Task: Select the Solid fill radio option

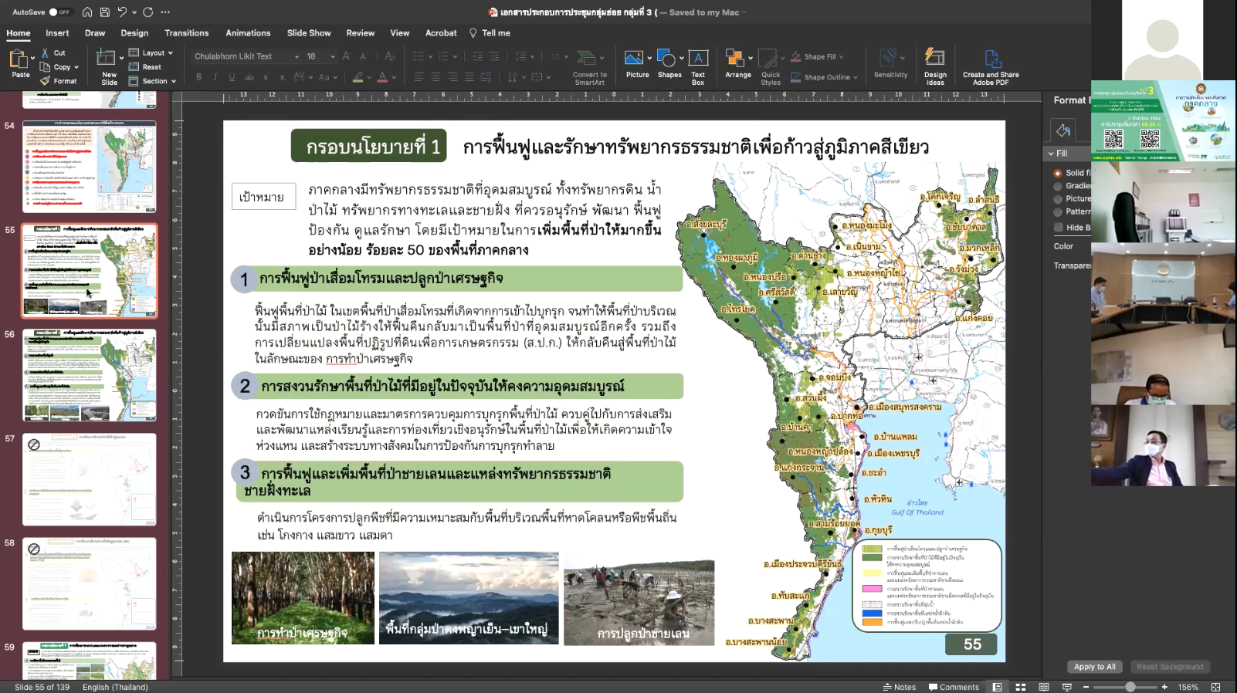Action: (1058, 173)
